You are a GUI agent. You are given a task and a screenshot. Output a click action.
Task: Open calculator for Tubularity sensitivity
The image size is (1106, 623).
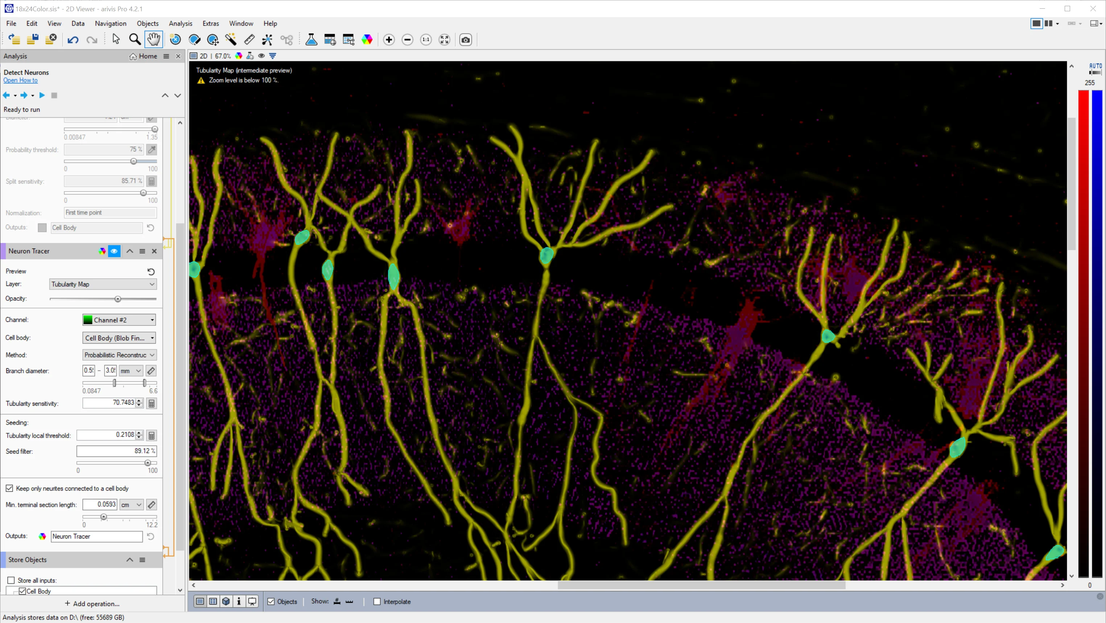(152, 403)
